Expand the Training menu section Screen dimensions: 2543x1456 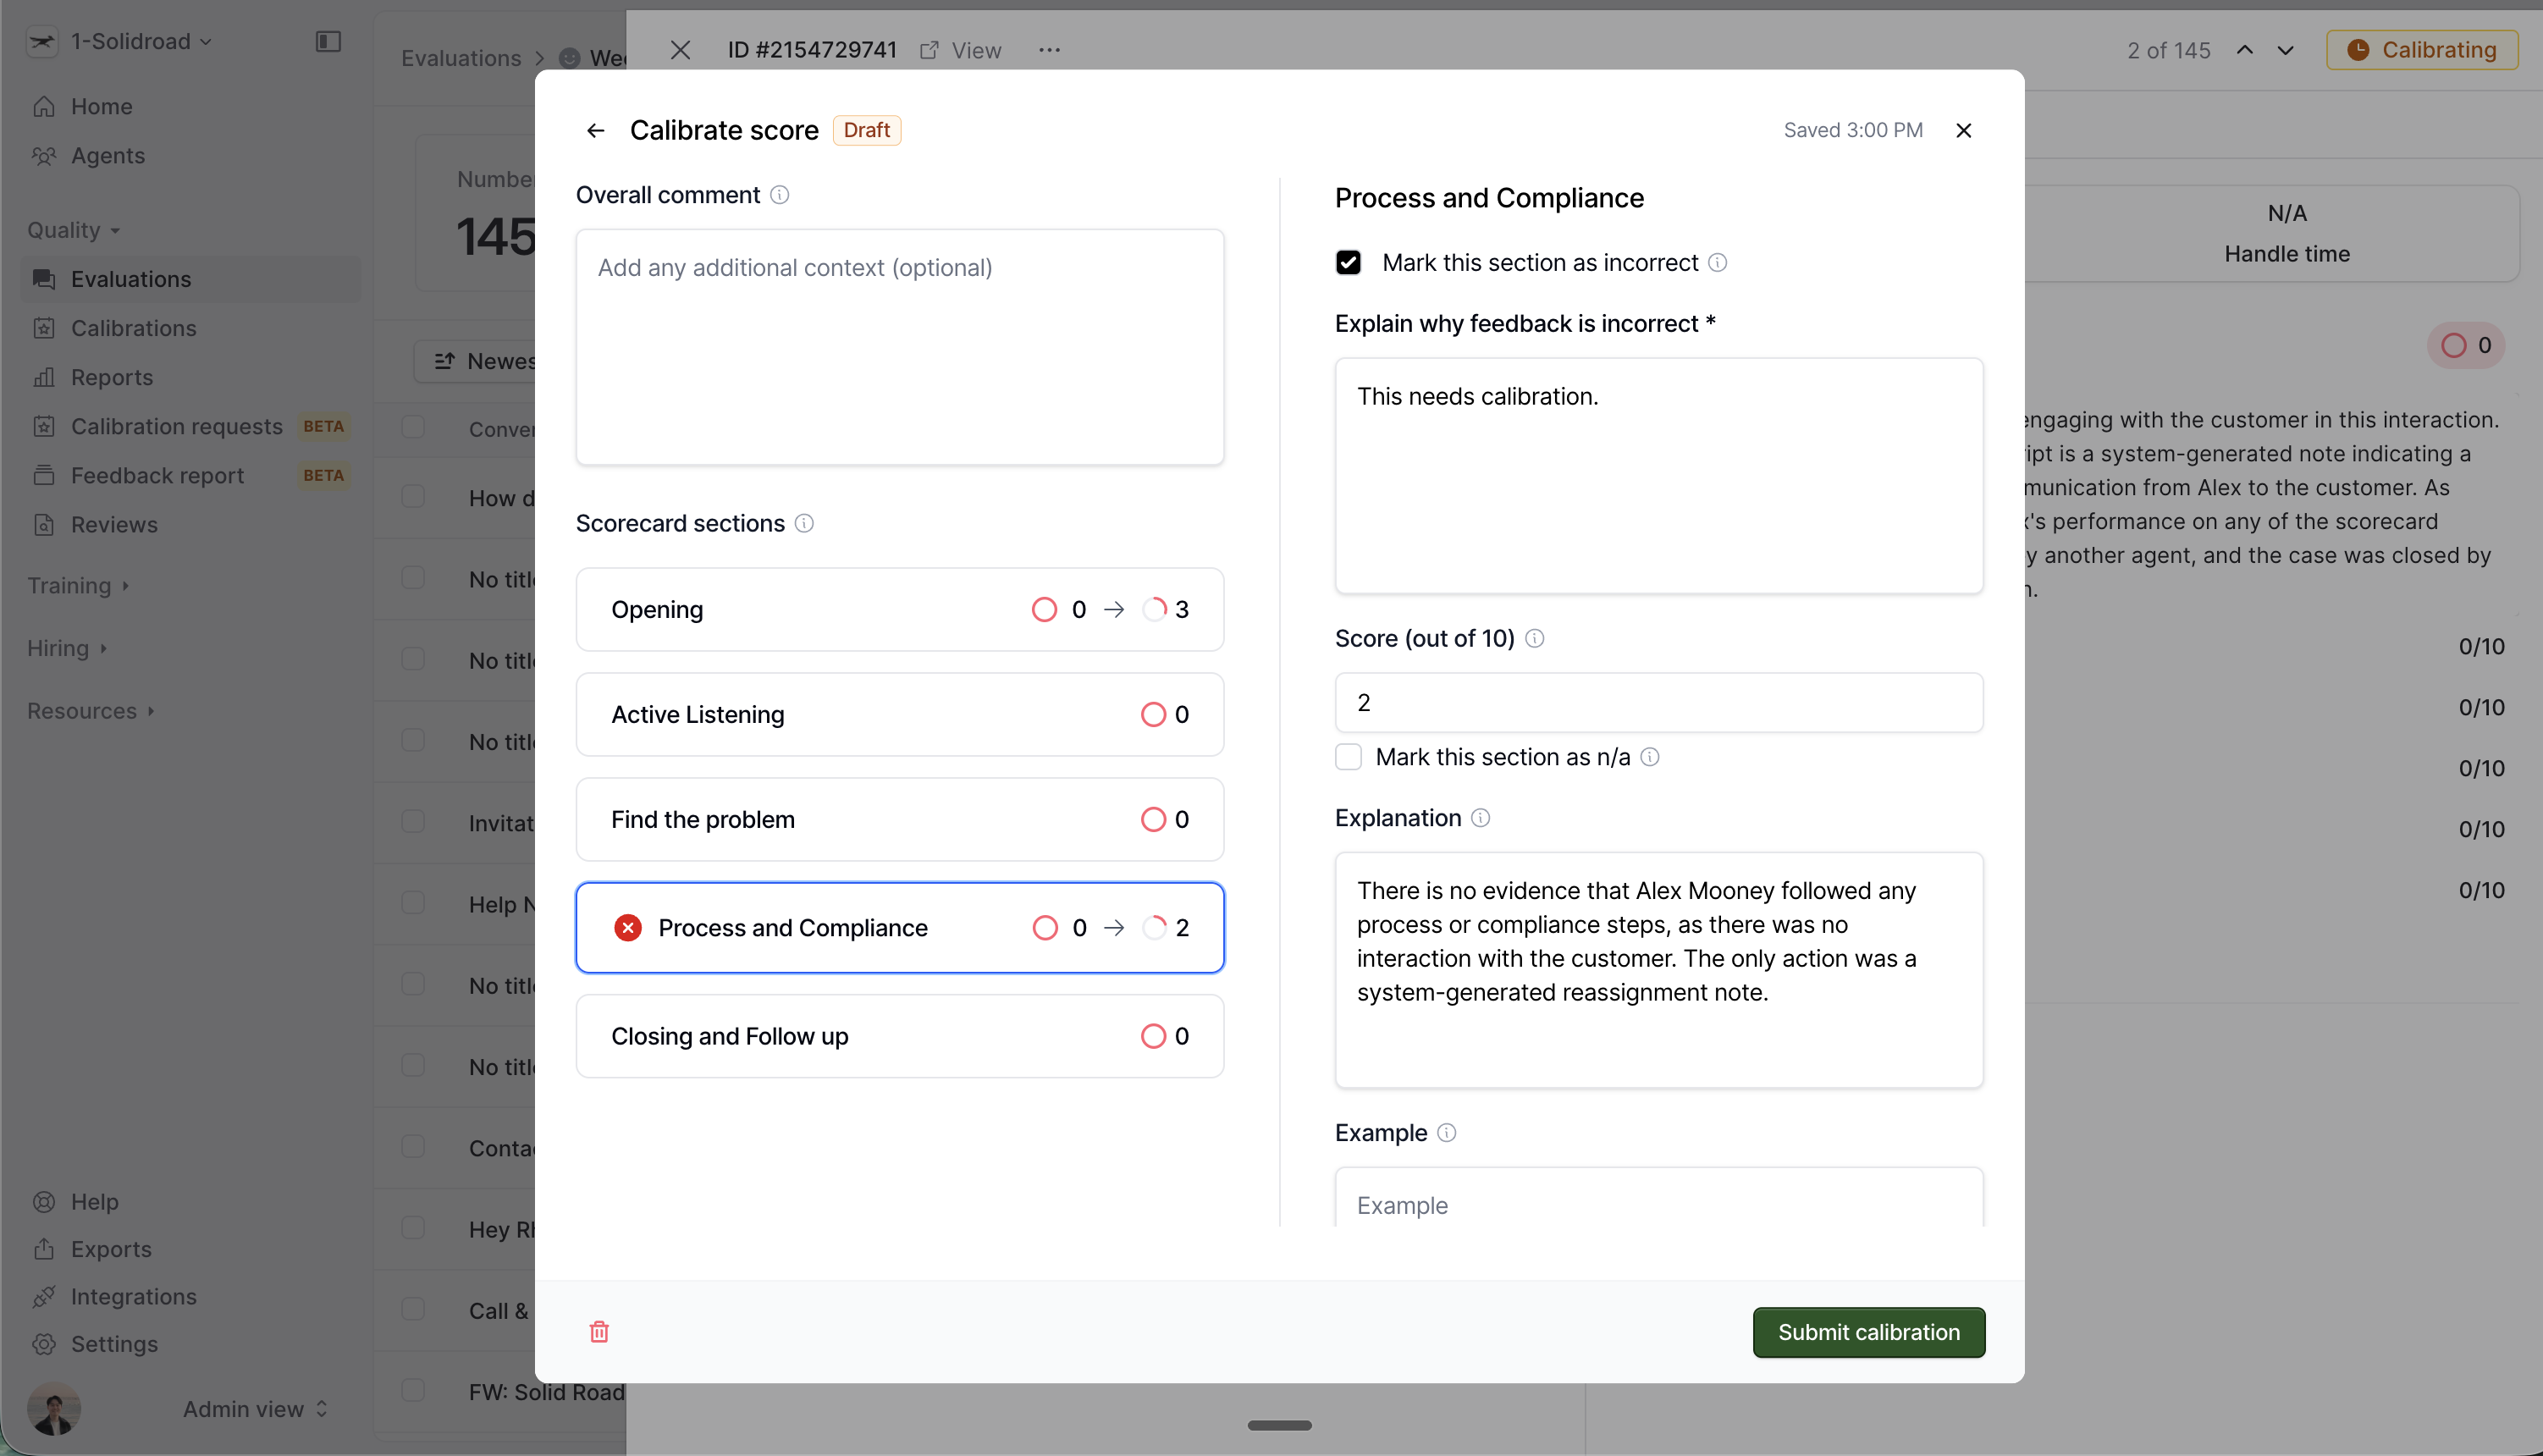(x=78, y=585)
